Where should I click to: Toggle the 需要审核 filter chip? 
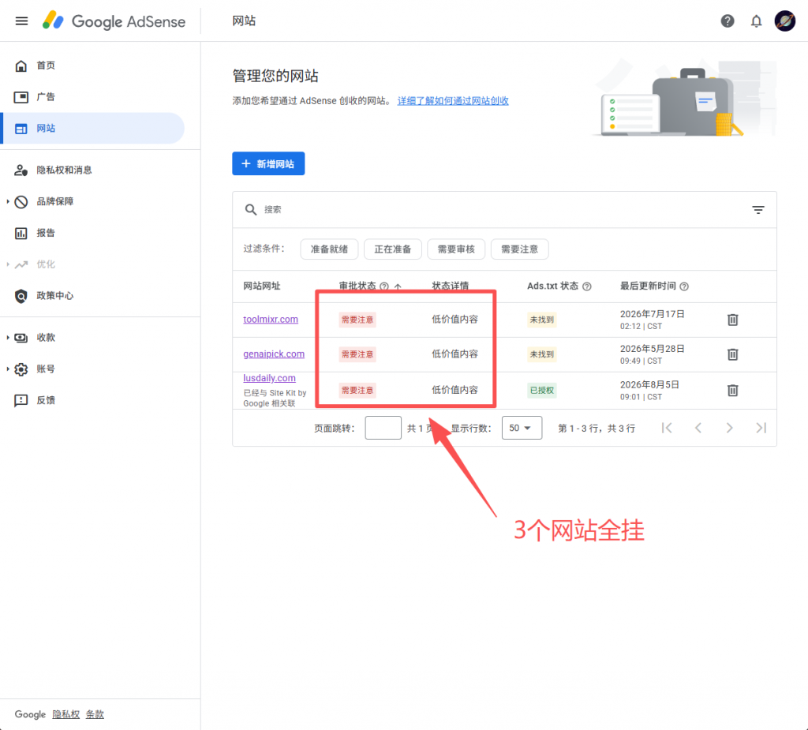(x=456, y=249)
